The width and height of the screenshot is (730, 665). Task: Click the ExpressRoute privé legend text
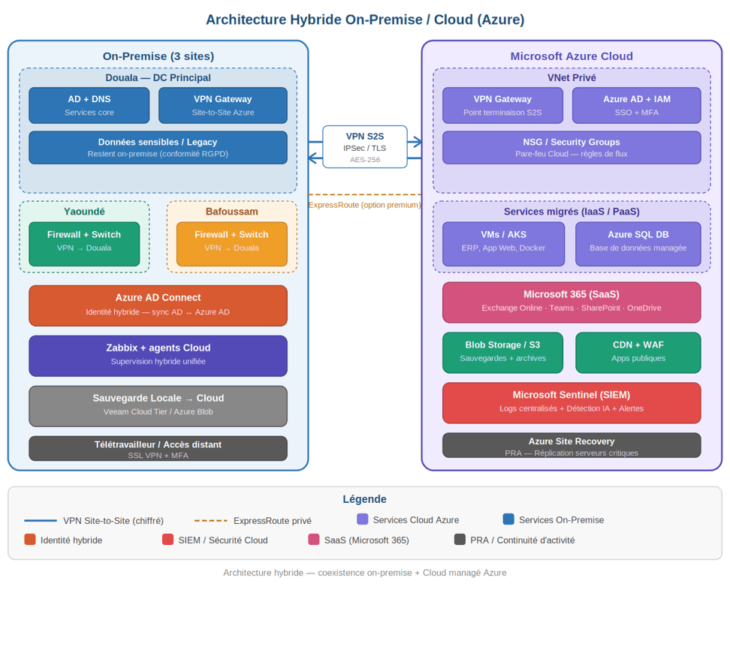coord(273,521)
